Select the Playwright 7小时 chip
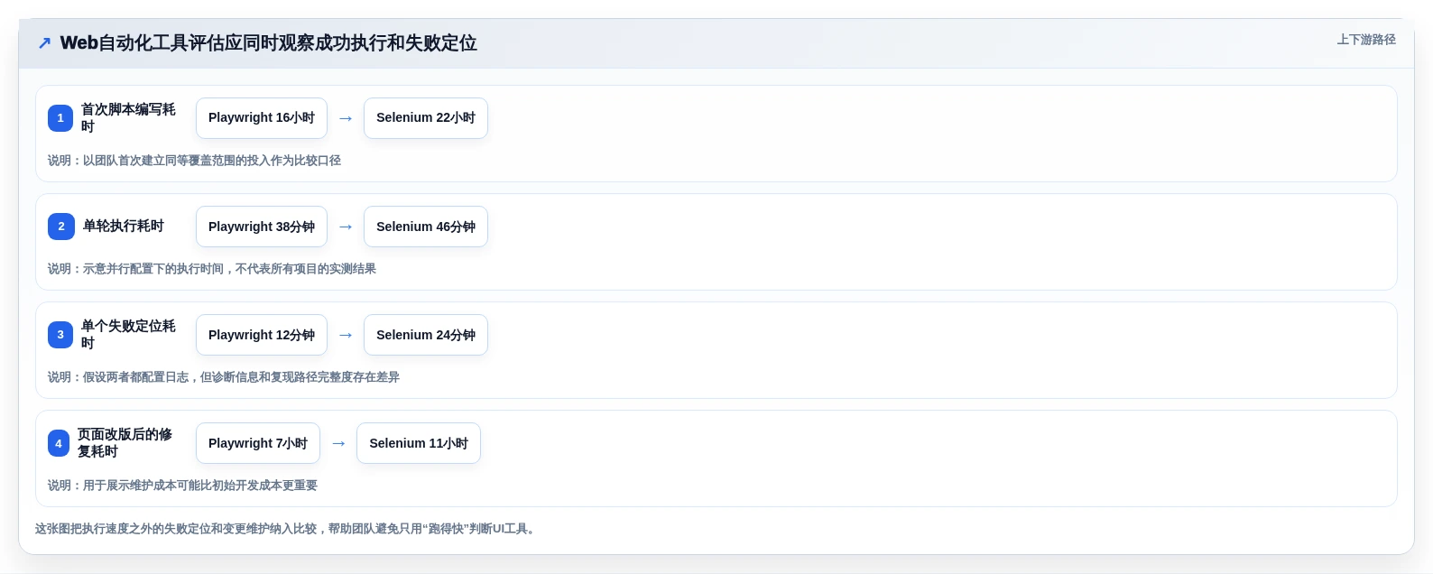The width and height of the screenshot is (1433, 574). click(x=258, y=443)
